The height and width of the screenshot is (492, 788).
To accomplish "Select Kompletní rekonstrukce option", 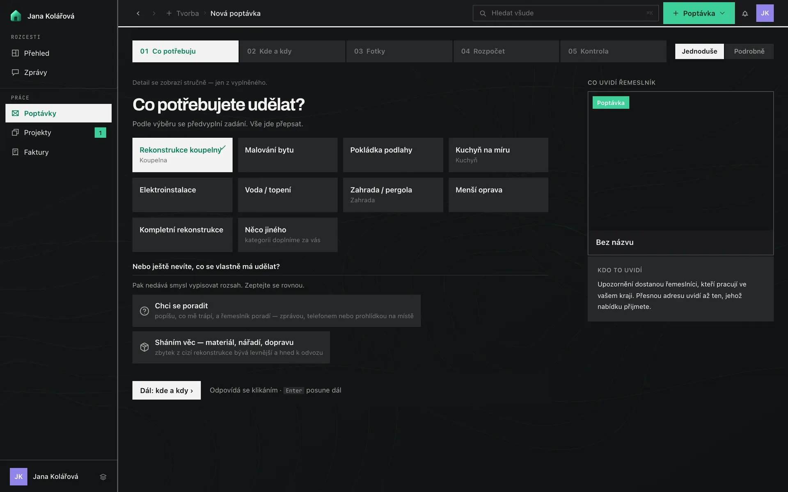I will pyautogui.click(x=182, y=235).
